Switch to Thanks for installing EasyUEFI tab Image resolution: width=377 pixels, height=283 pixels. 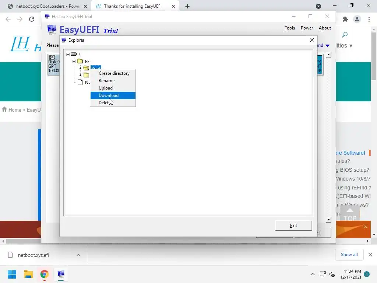133,6
